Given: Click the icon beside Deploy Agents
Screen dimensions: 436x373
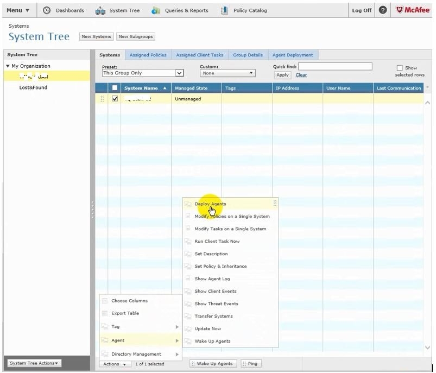Looking at the screenshot, I should click(x=188, y=204).
